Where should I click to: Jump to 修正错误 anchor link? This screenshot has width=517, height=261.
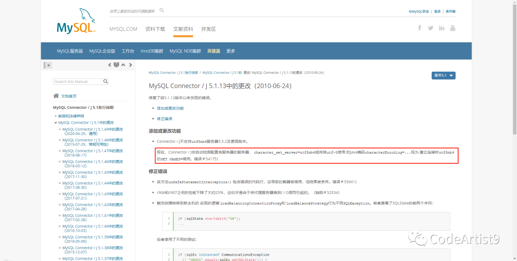(x=165, y=119)
